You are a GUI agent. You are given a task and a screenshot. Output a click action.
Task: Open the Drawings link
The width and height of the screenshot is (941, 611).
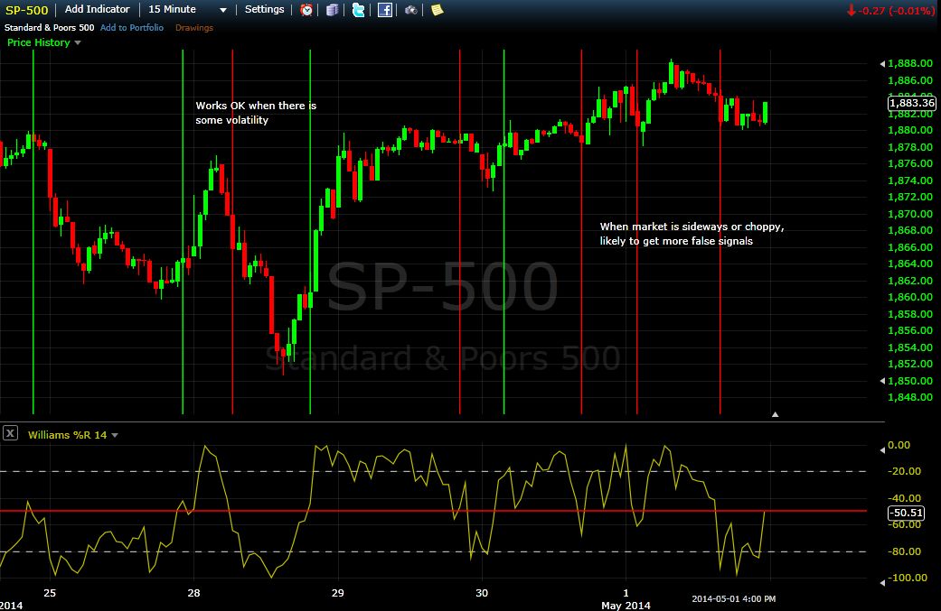[x=193, y=28]
